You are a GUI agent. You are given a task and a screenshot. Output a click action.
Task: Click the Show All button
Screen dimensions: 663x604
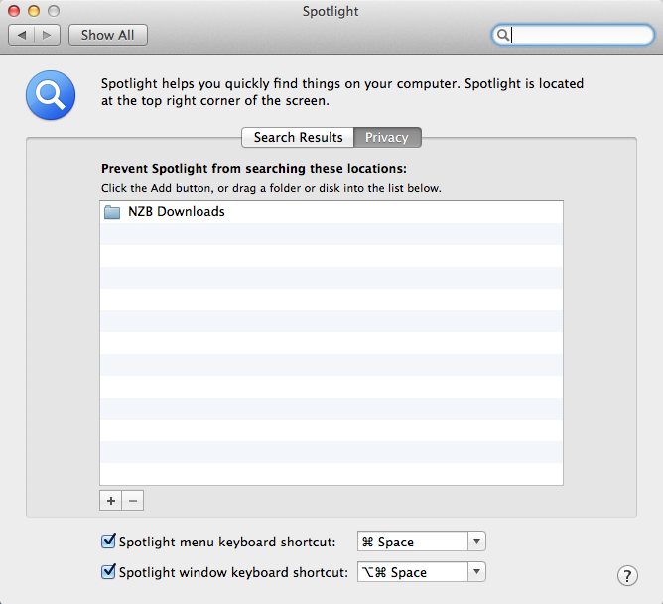coord(108,35)
